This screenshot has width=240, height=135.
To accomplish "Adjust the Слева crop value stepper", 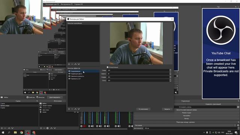I will (x=170, y=70).
